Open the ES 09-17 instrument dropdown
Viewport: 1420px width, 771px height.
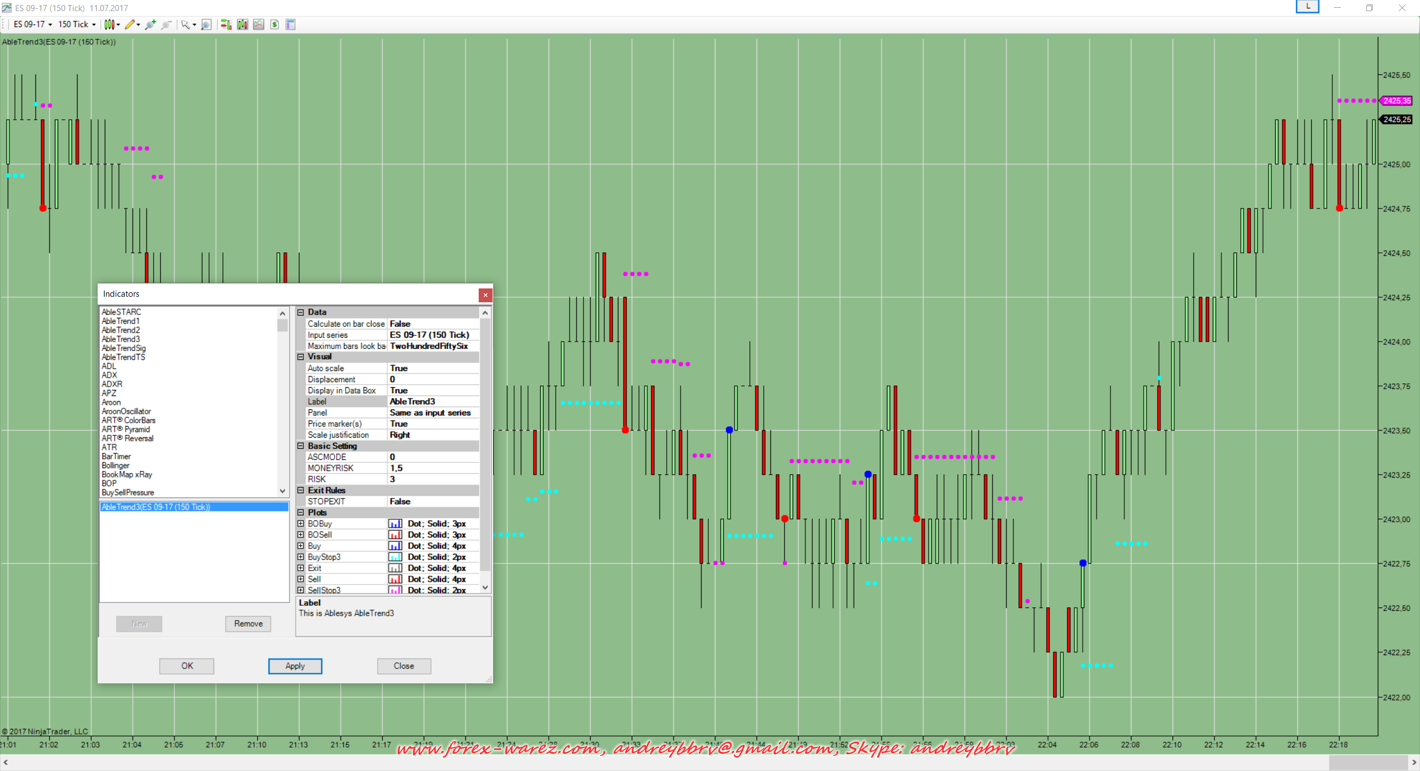tap(33, 24)
